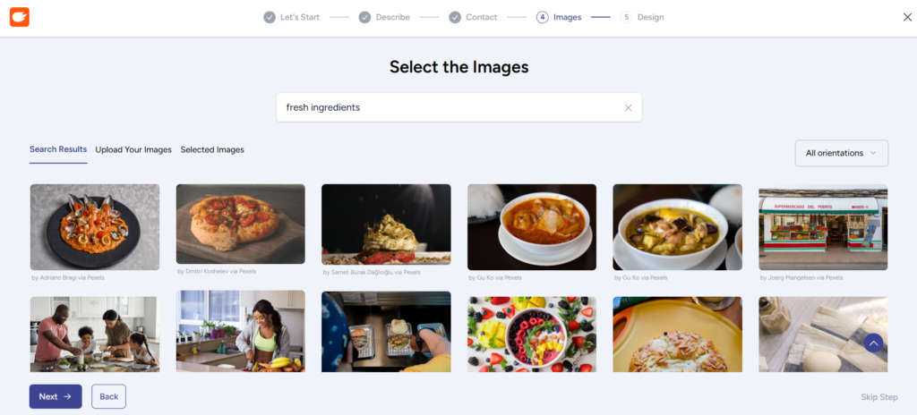Screen dimensions: 917x415
Task: Pick the supermarket storefront image
Action: 823,227
